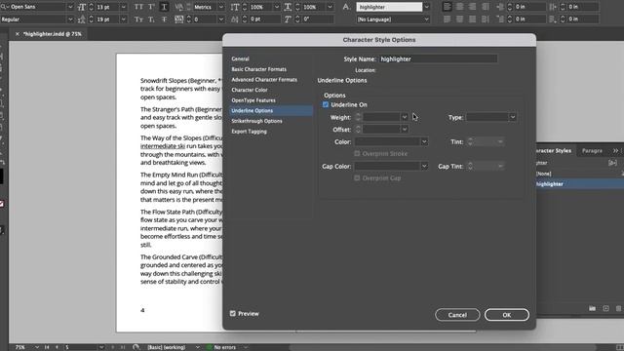The width and height of the screenshot is (624, 351).
Task: Select Character Color section
Action: click(250, 90)
